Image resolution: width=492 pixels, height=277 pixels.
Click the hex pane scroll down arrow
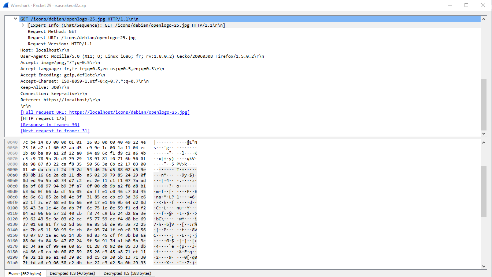(x=484, y=266)
